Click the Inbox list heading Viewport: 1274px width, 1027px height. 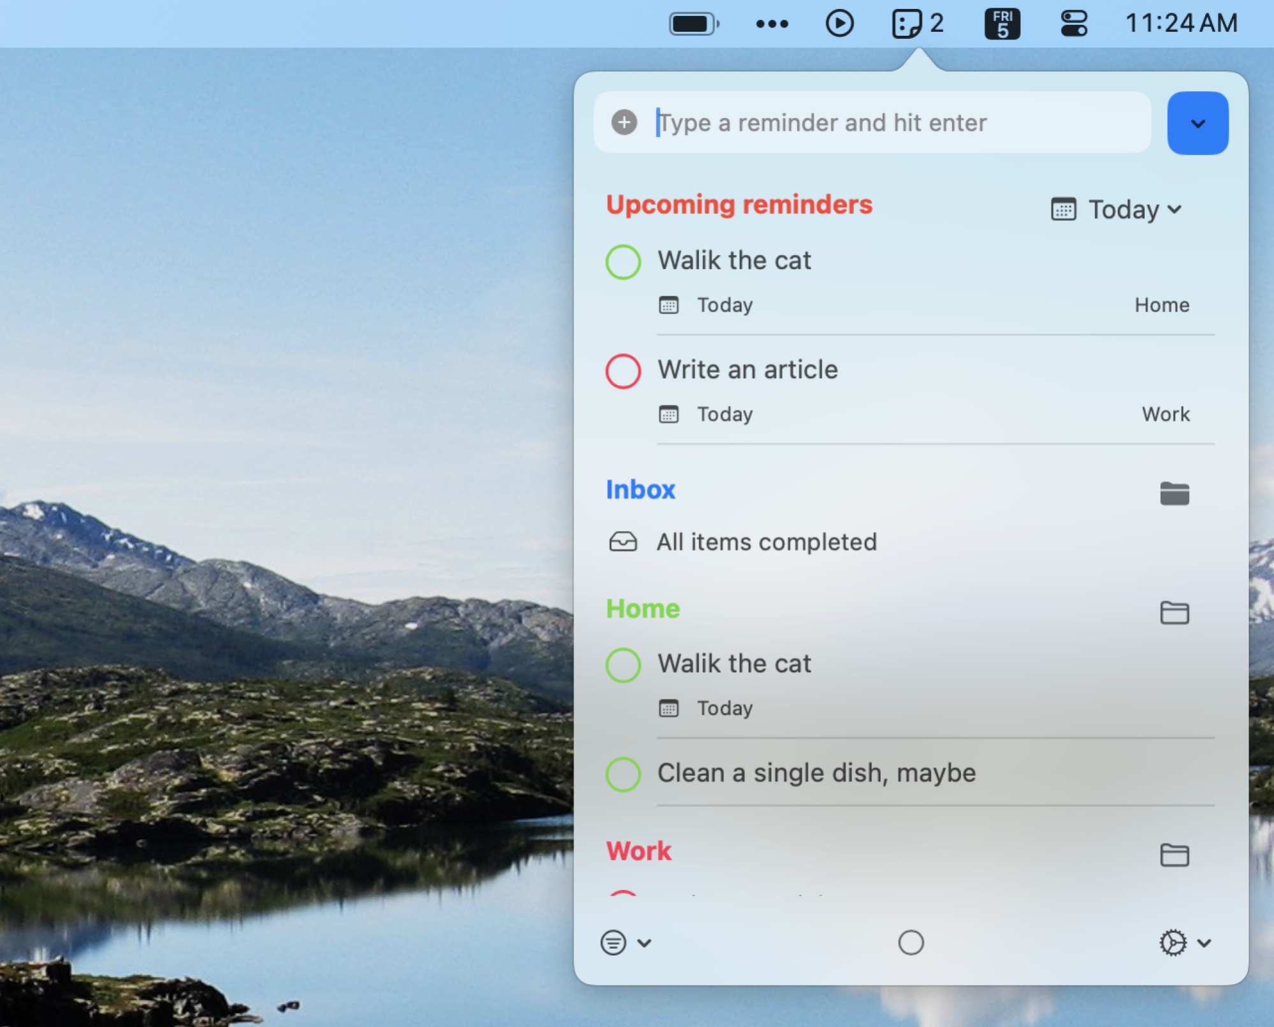[x=640, y=490]
